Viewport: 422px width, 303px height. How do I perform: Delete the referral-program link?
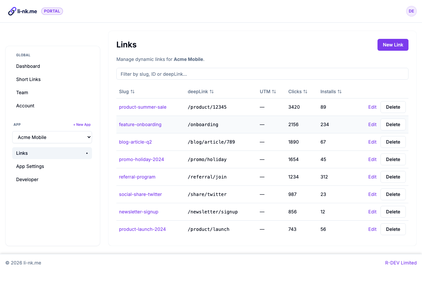point(393,177)
